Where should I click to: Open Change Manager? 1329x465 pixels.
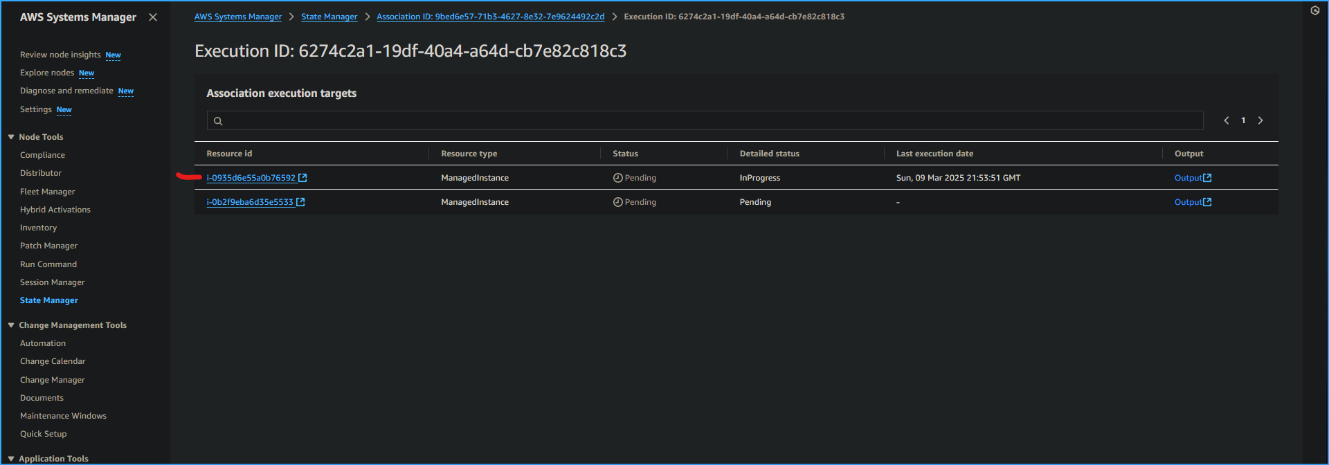tap(52, 380)
